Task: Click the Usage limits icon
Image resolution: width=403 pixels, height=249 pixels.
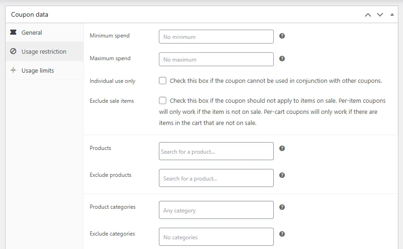Action: click(x=13, y=70)
